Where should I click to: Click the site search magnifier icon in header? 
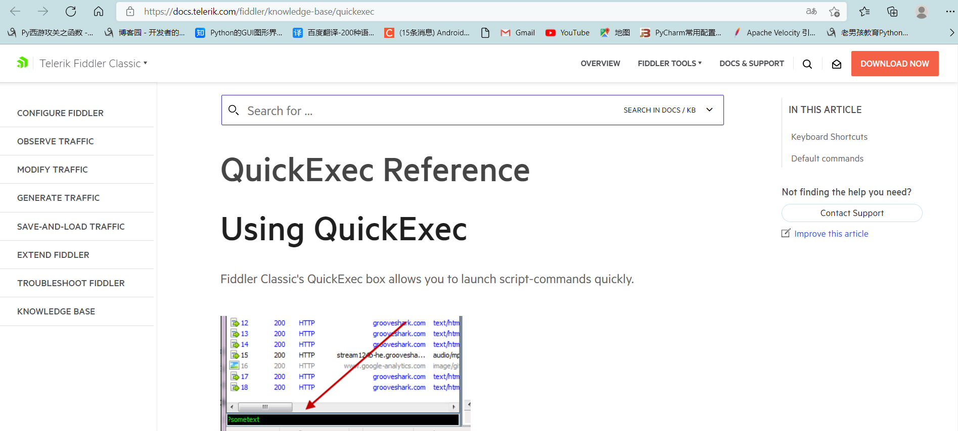(807, 64)
